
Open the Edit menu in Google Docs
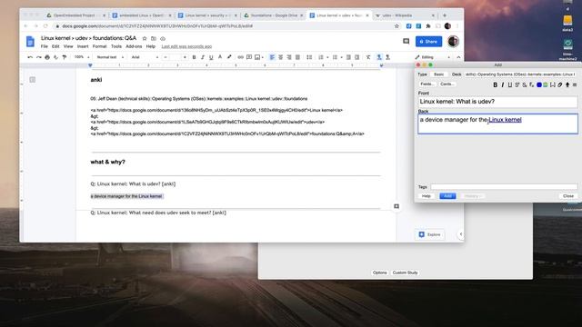tap(55, 46)
